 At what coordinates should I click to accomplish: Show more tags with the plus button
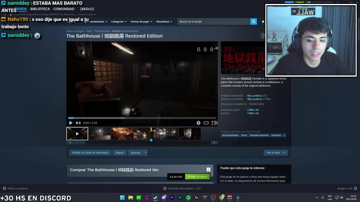click(x=284, y=135)
